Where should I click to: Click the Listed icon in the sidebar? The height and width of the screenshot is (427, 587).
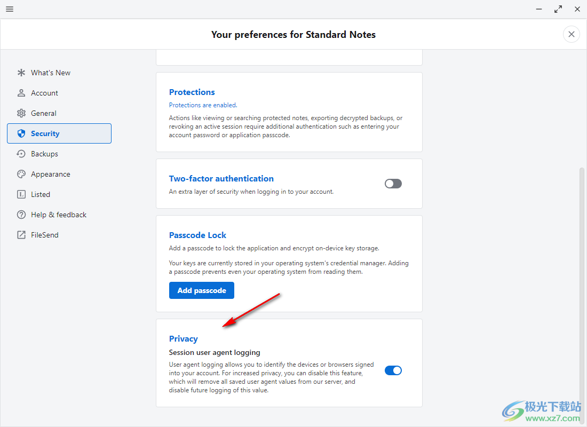[x=21, y=194]
